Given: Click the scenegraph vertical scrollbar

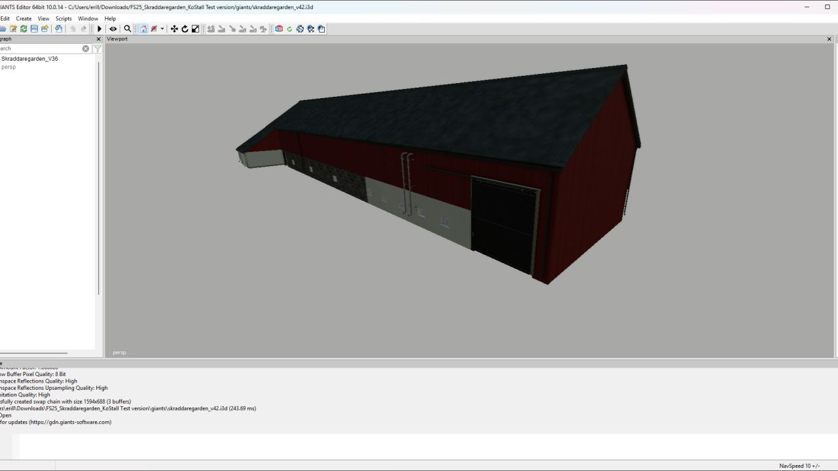Looking at the screenshot, I should coord(99,178).
